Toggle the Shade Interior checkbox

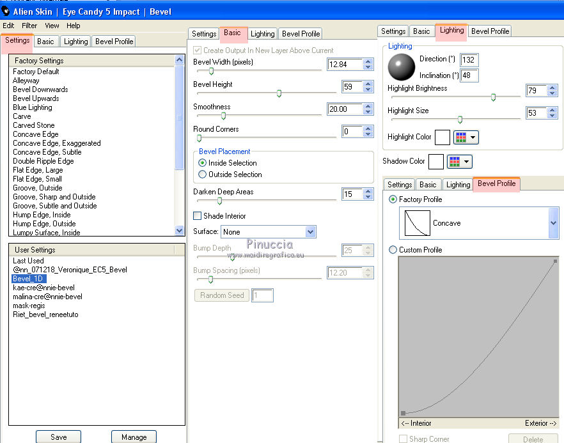tap(197, 216)
